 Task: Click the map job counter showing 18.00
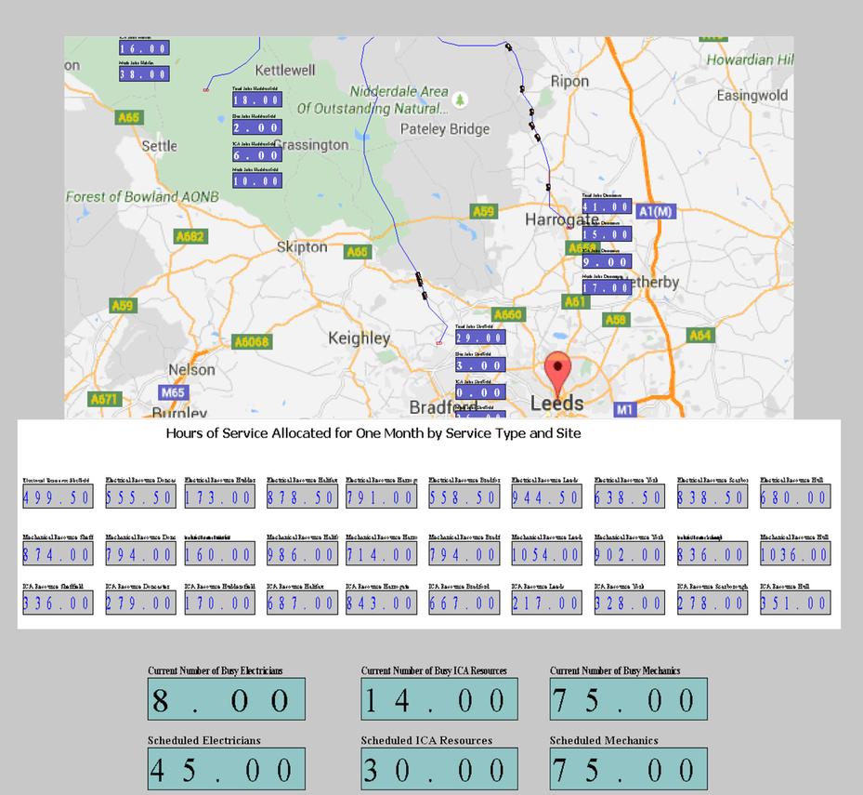coord(257,99)
